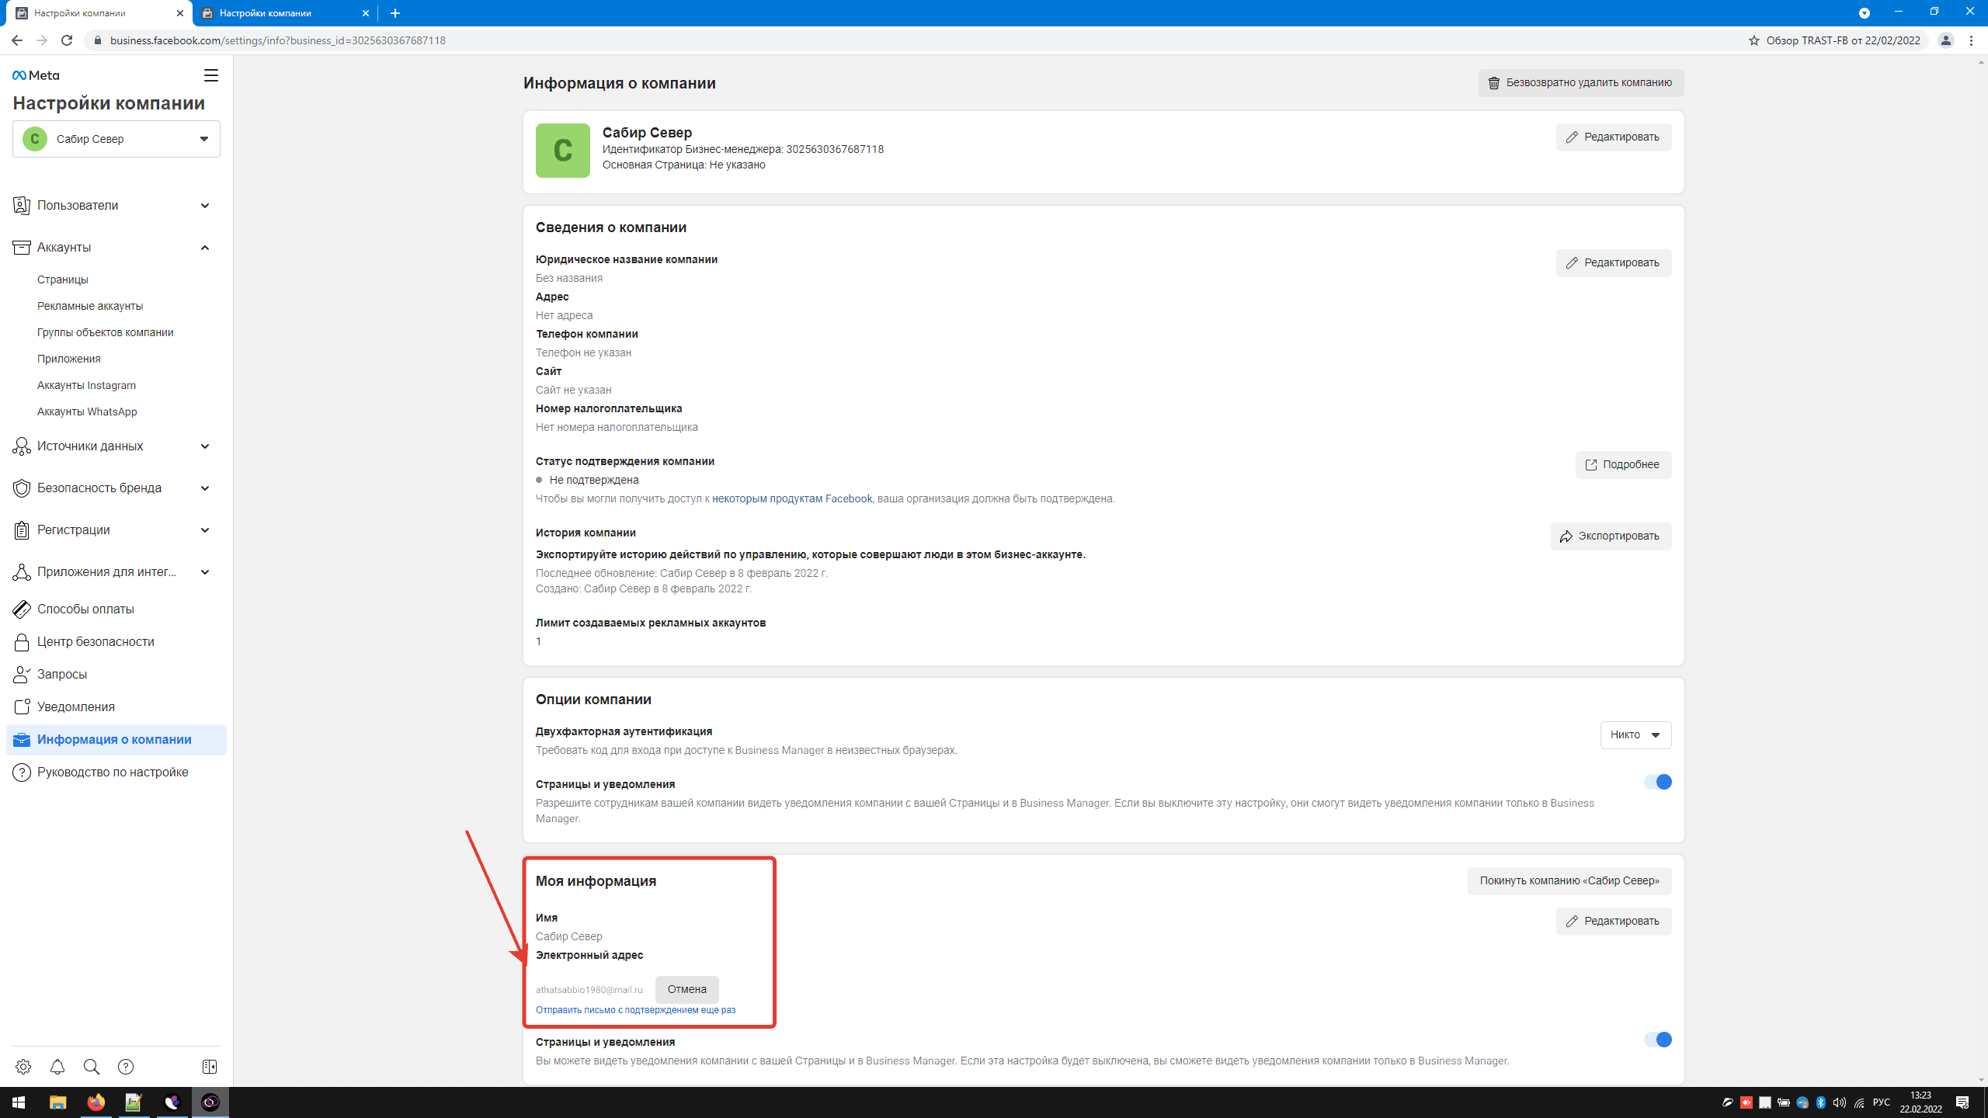Image resolution: width=1988 pixels, height=1118 pixels.
Task: Click the page vertical scrollbar
Action: (1982, 571)
